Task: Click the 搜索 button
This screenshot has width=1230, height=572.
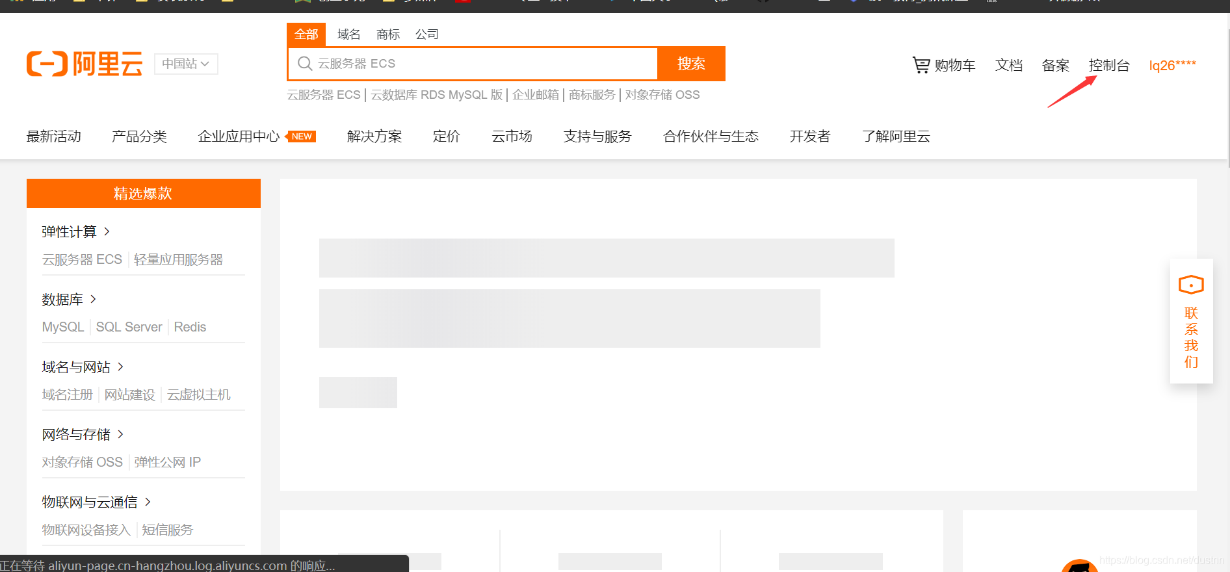Action: pos(691,64)
